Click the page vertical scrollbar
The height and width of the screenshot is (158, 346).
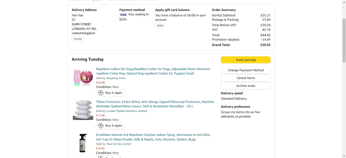click(344, 40)
